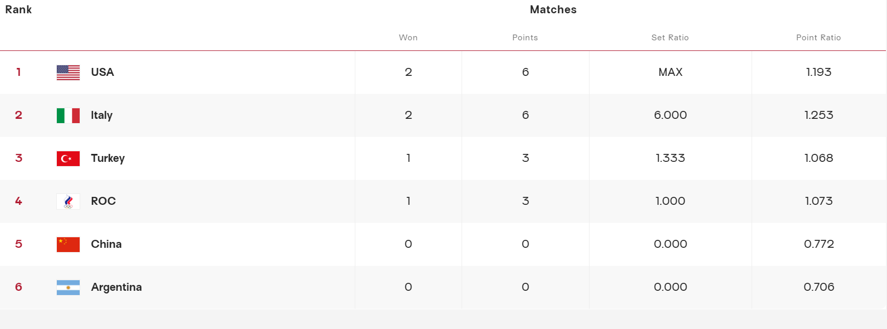The width and height of the screenshot is (887, 329).
Task: Open the China team name
Action: (x=106, y=244)
